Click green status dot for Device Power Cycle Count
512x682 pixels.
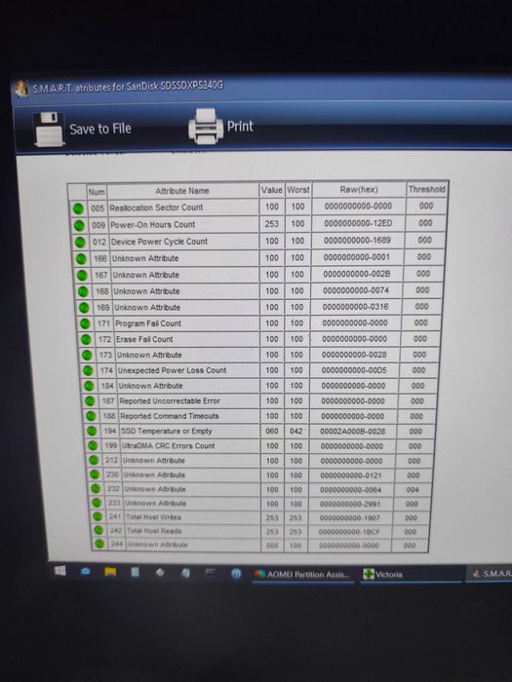(80, 243)
